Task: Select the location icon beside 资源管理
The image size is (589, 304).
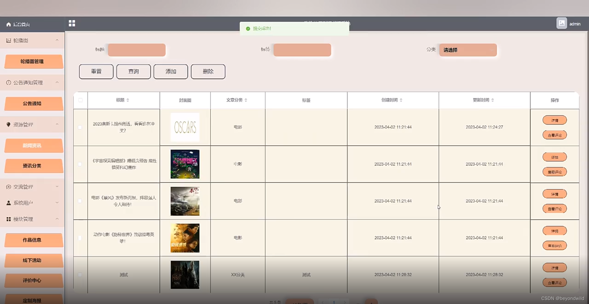Action: coord(8,124)
